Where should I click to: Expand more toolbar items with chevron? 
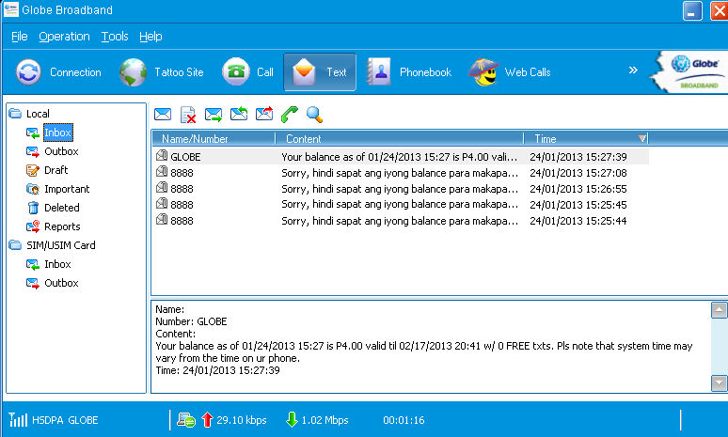[633, 70]
